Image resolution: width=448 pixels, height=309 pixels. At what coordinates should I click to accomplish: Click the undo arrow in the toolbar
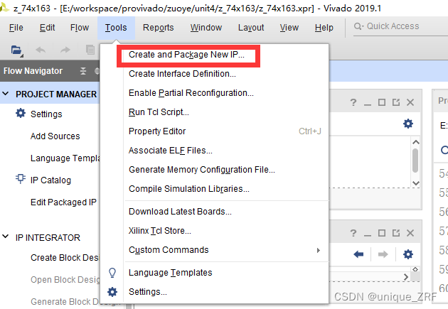(x=41, y=50)
